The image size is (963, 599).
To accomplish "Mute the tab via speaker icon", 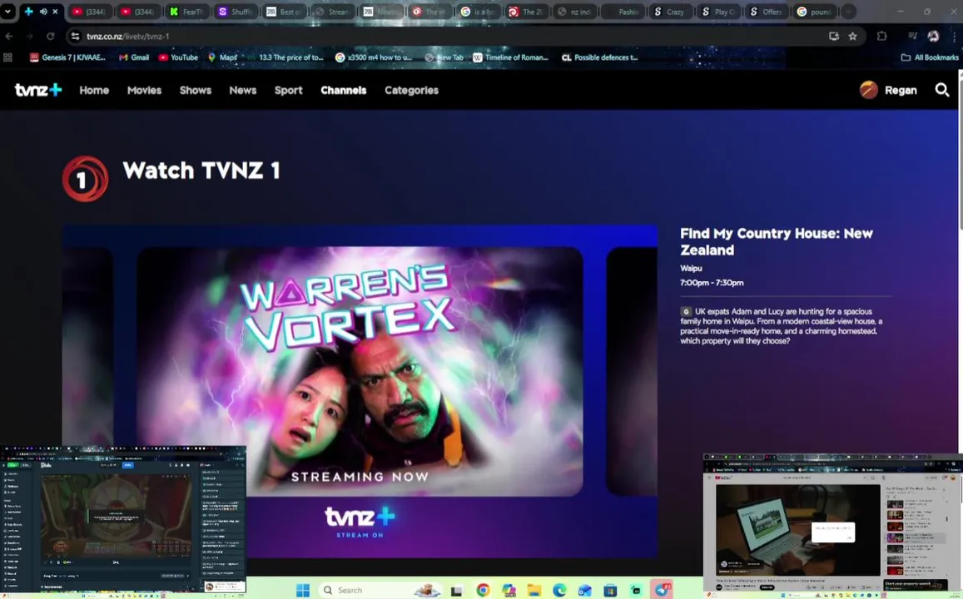I will [x=43, y=12].
